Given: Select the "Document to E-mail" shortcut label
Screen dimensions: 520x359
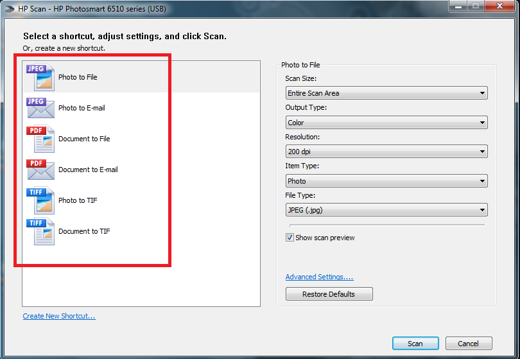Looking at the screenshot, I should [88, 170].
